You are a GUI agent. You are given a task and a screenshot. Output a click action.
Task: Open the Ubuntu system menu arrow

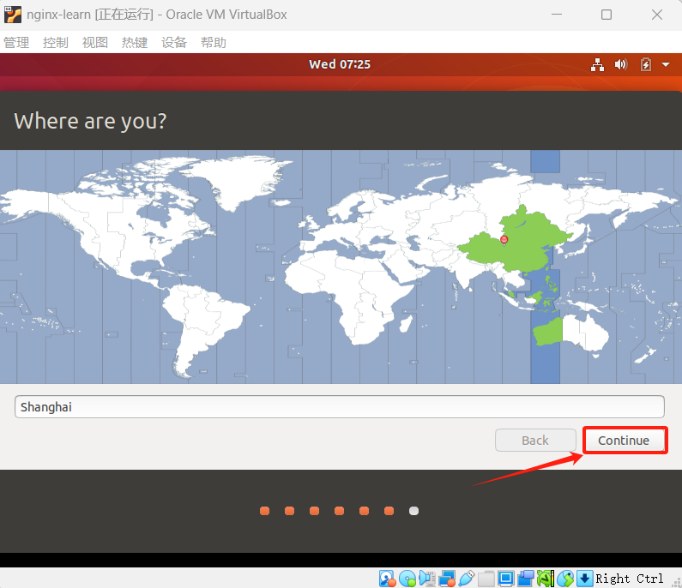(x=666, y=65)
